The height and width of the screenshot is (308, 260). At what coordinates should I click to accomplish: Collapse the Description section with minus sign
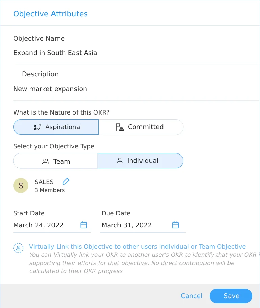click(16, 74)
